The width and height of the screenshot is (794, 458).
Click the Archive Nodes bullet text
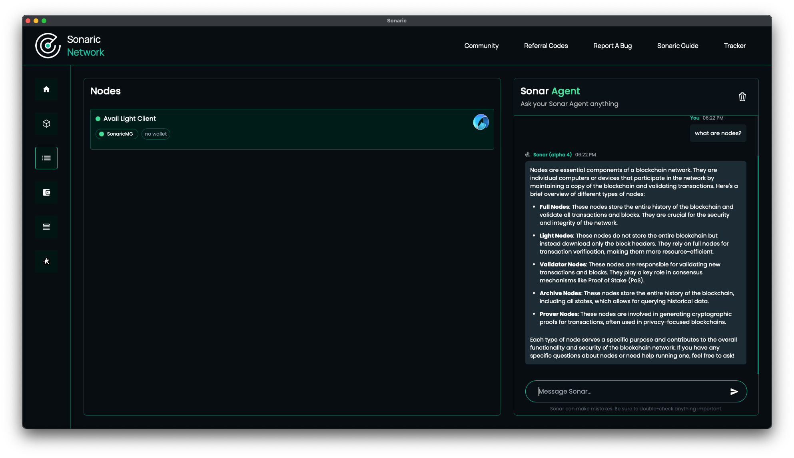coord(637,297)
